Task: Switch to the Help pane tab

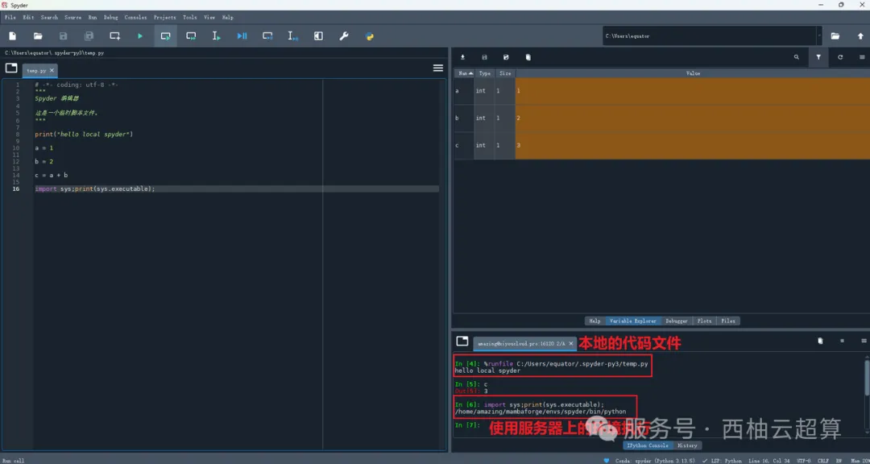Action: pos(594,321)
